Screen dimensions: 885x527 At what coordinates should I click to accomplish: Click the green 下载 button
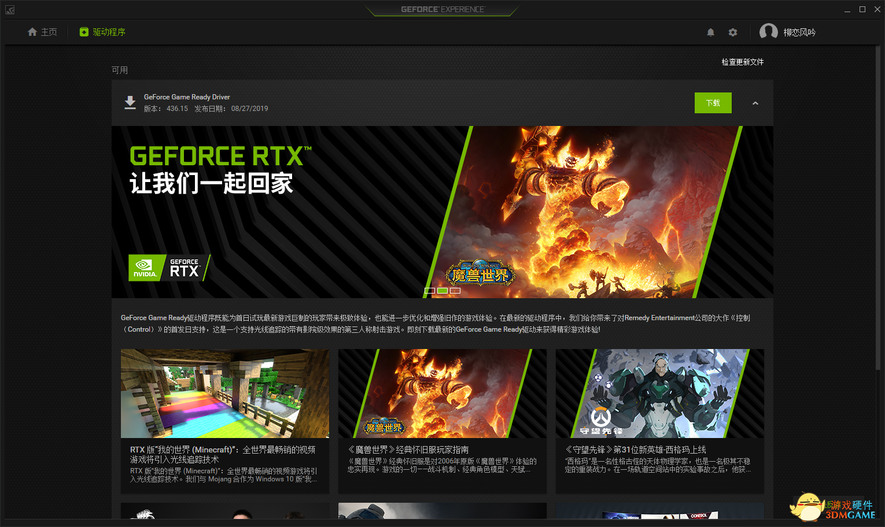tap(713, 103)
